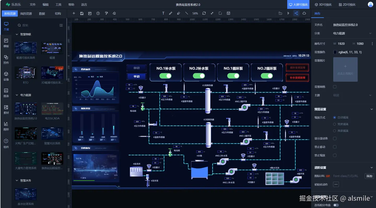Click the play preview triangle icon

pyautogui.click(x=288, y=13)
